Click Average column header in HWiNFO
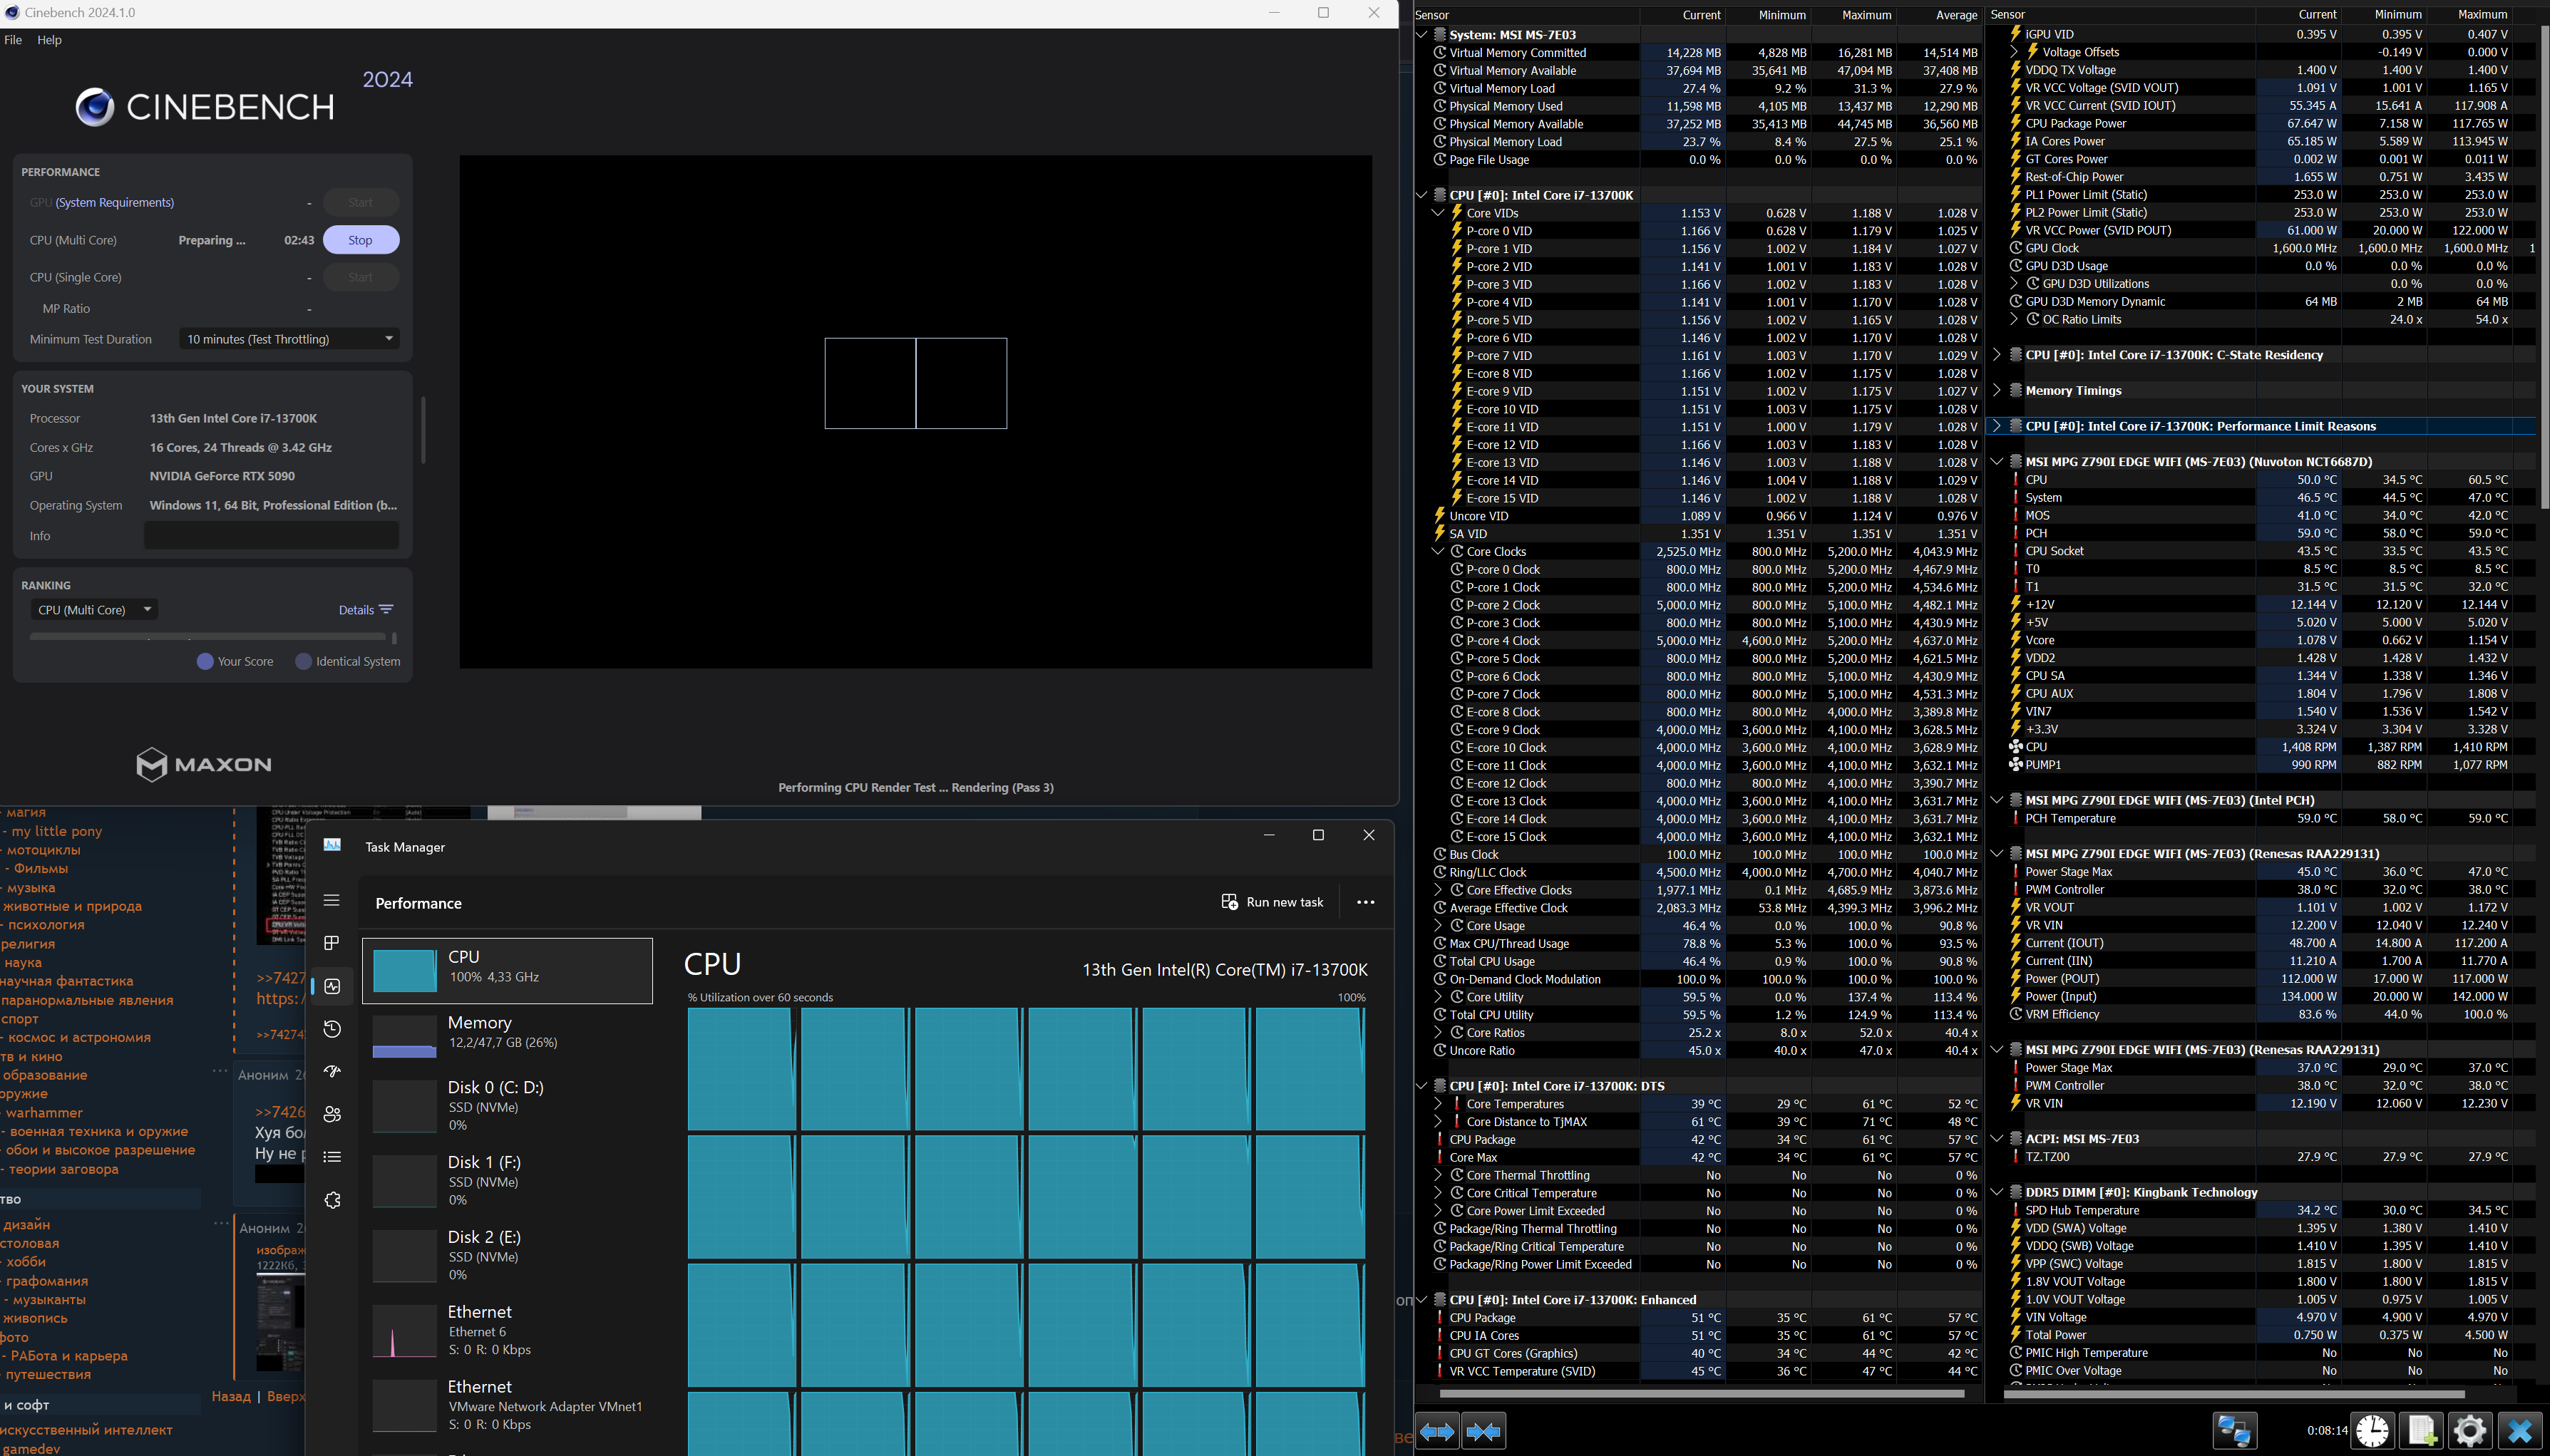The height and width of the screenshot is (1456, 2550). point(1940,15)
